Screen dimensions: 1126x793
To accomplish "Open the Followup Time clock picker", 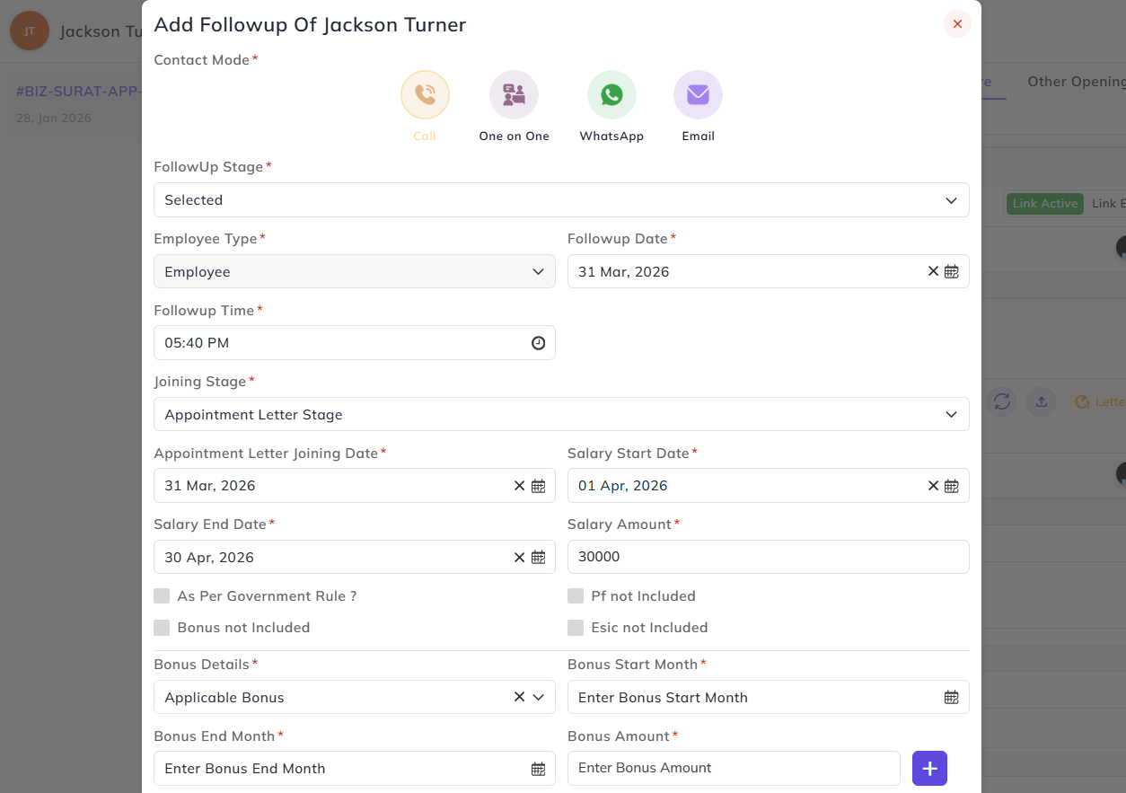I will coord(538,343).
